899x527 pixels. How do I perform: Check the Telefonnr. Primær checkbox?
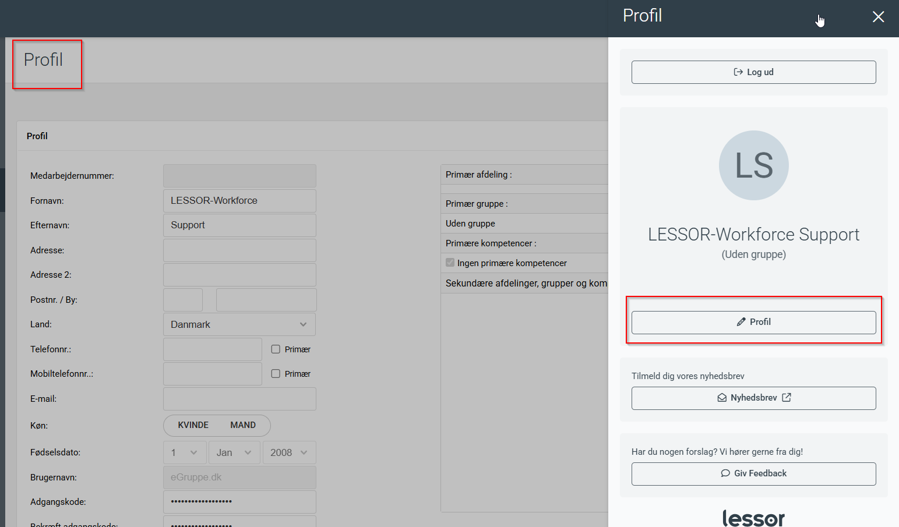pos(276,349)
